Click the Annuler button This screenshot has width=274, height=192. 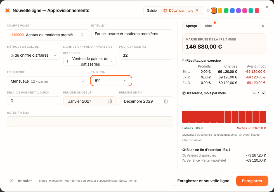[21, 181]
